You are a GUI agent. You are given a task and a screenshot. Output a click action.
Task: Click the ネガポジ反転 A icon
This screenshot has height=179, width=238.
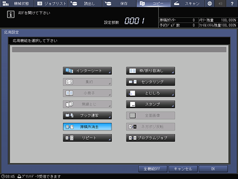tap(133, 127)
